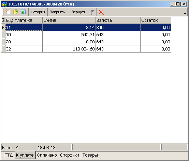Maximize the ГТД window
189x161 pixels.
(178, 4)
